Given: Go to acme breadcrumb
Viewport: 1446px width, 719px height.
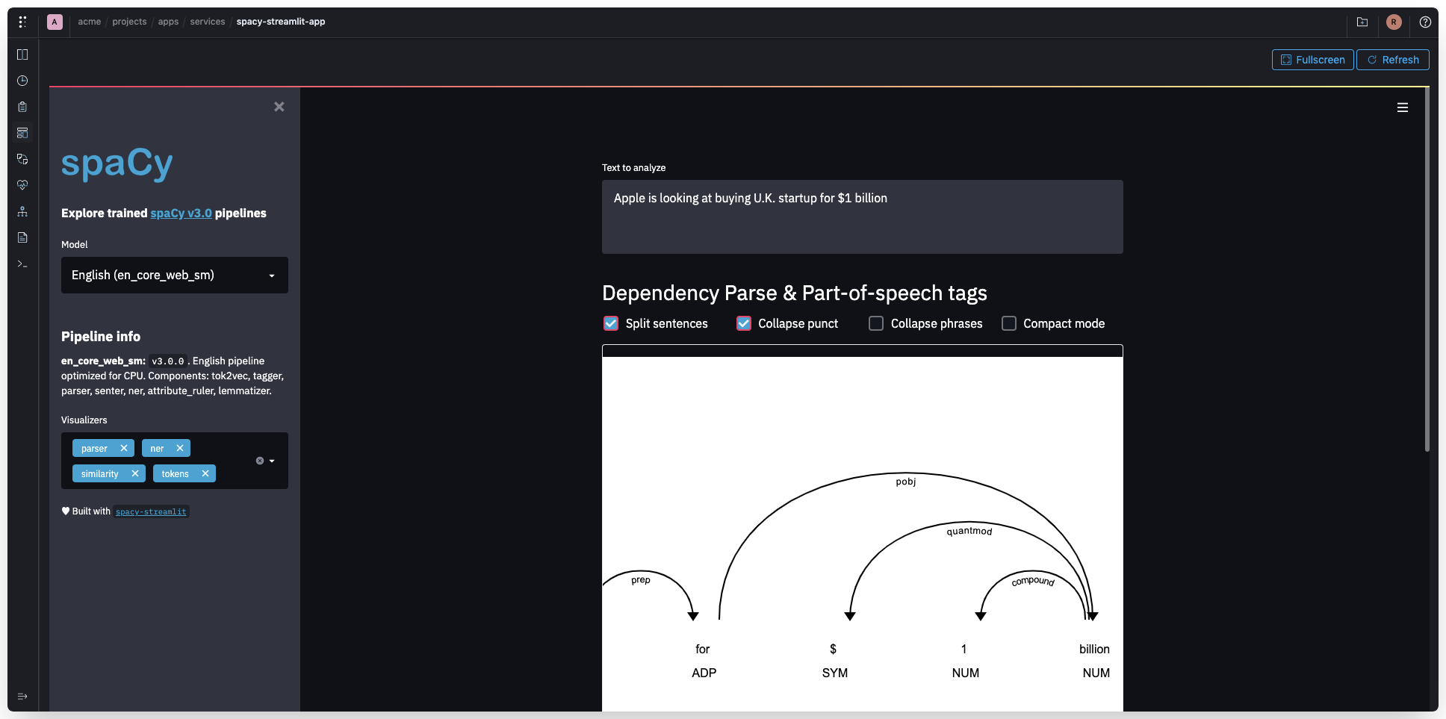Looking at the screenshot, I should coord(90,22).
